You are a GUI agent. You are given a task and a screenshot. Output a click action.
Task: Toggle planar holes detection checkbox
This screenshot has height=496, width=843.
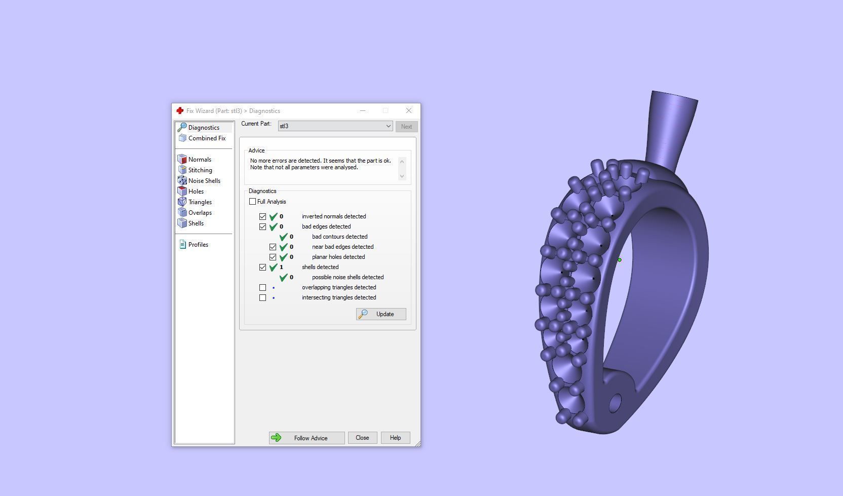click(x=273, y=257)
